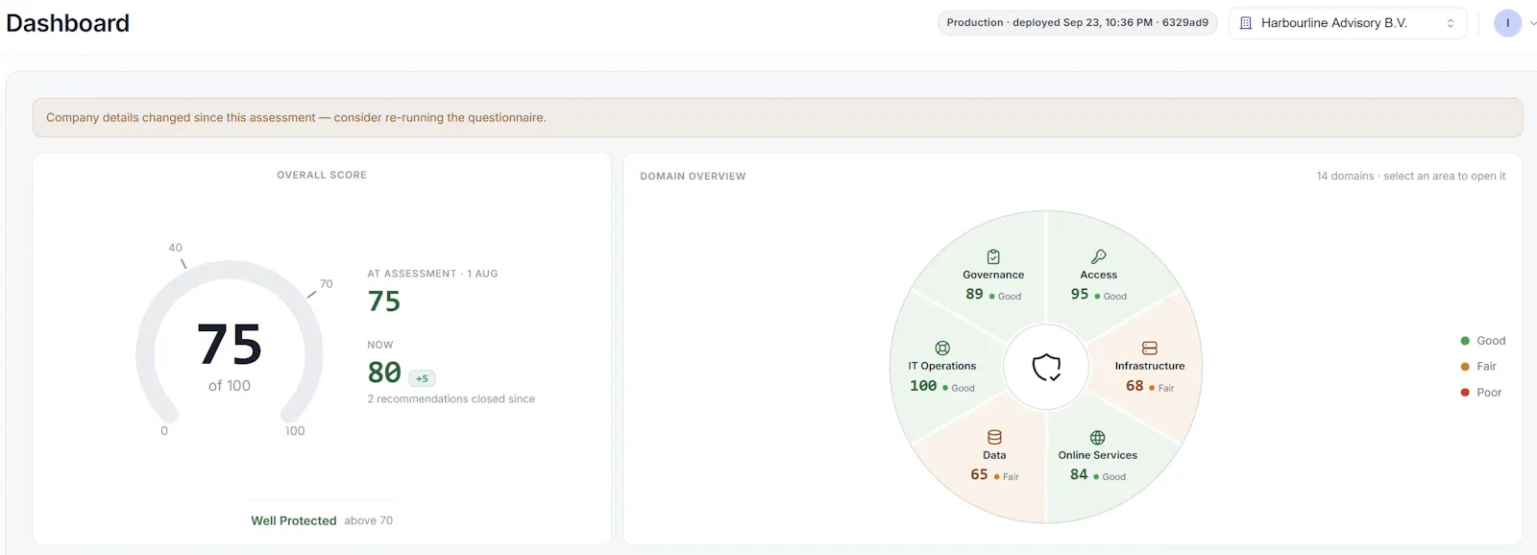This screenshot has width=1537, height=555.
Task: Open the Access domain segment label
Action: click(x=1099, y=275)
